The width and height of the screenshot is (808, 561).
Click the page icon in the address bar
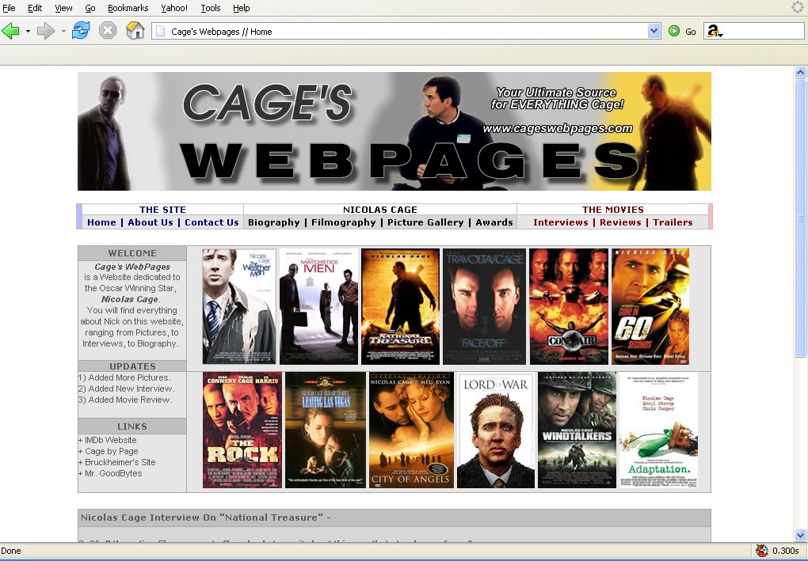(160, 32)
